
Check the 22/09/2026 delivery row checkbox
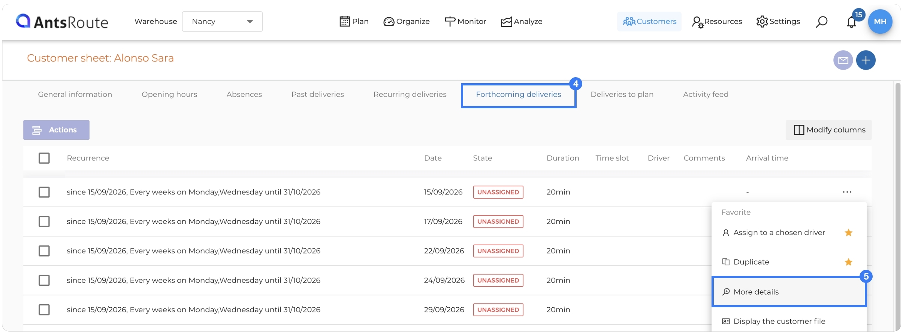44,251
